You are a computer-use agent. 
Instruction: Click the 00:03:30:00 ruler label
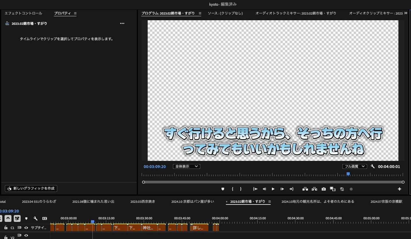[144, 218]
